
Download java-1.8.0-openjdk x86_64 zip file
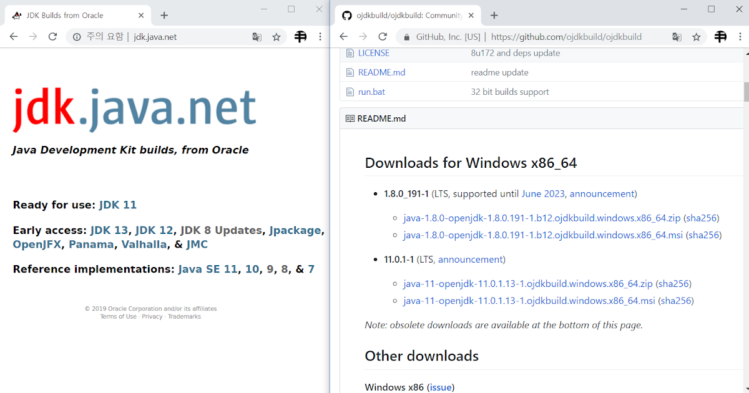(x=542, y=218)
